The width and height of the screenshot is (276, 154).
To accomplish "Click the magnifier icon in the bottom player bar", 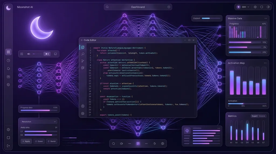I will click(113, 143).
